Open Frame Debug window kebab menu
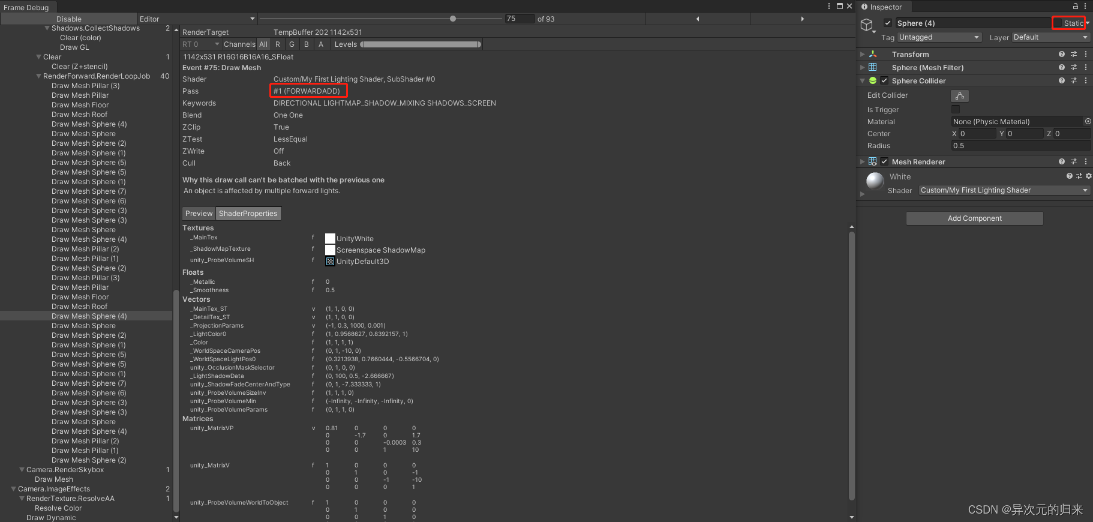Screen dimensions: 1093x522 pos(830,6)
